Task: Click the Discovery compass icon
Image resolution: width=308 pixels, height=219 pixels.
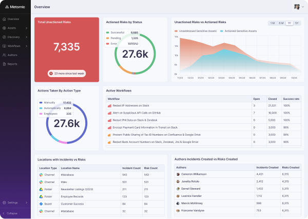Action: [x=4, y=37]
